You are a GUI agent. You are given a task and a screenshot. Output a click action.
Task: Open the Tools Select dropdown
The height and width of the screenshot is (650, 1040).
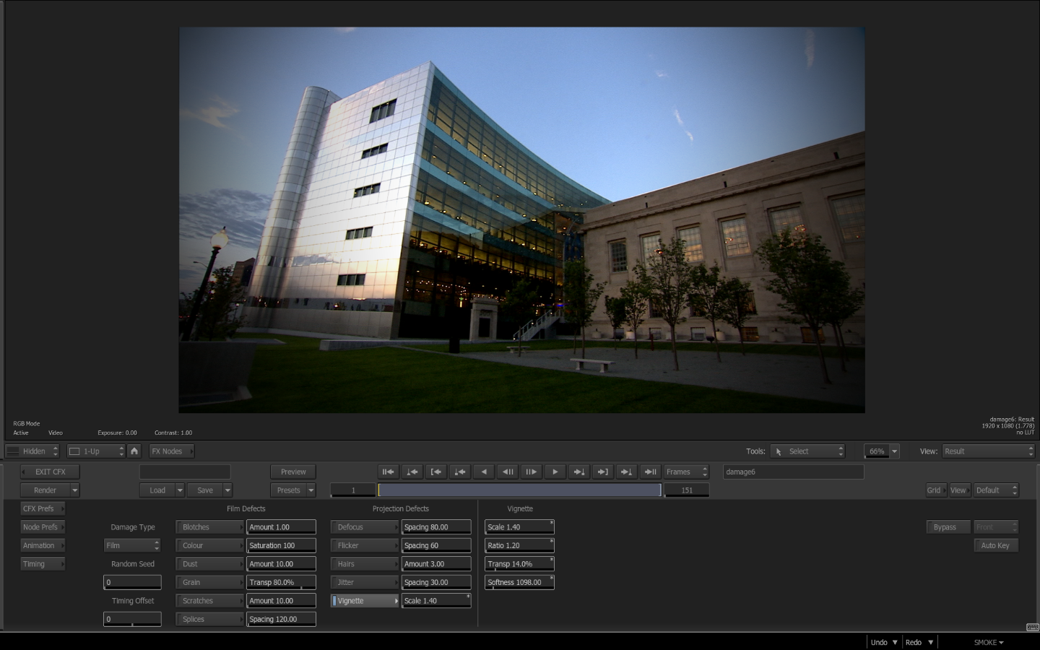[x=807, y=451]
